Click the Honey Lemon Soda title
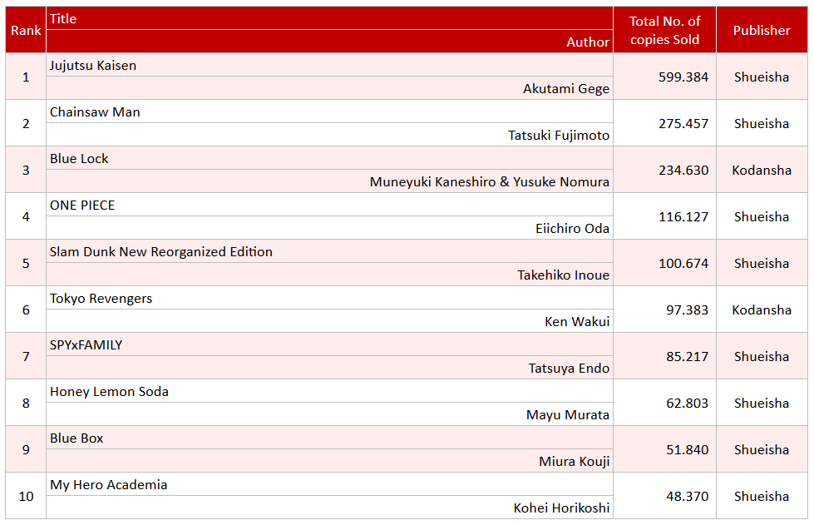The height and width of the screenshot is (525, 814). point(109,392)
